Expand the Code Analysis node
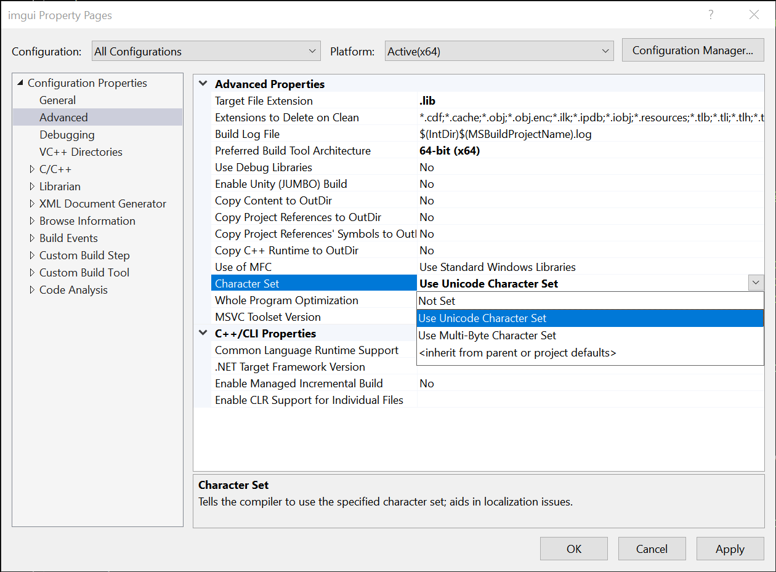Image resolution: width=776 pixels, height=572 pixels. (x=32, y=289)
